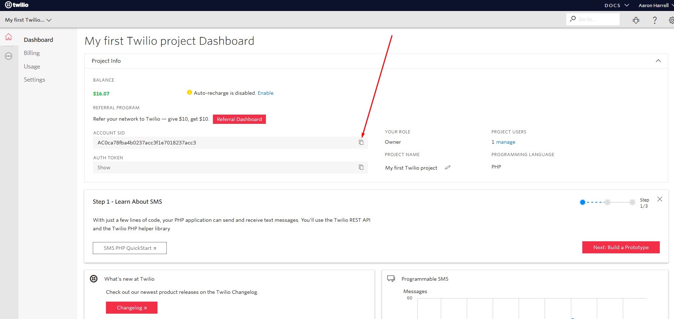Image resolution: width=674 pixels, height=319 pixels.
Task: Click the Twilio logo
Action: tap(17, 5)
